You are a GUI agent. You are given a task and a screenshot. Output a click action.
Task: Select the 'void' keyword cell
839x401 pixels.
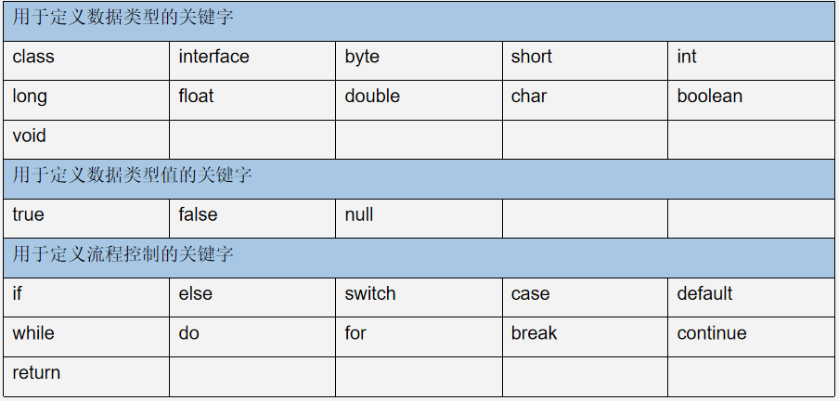[86, 140]
